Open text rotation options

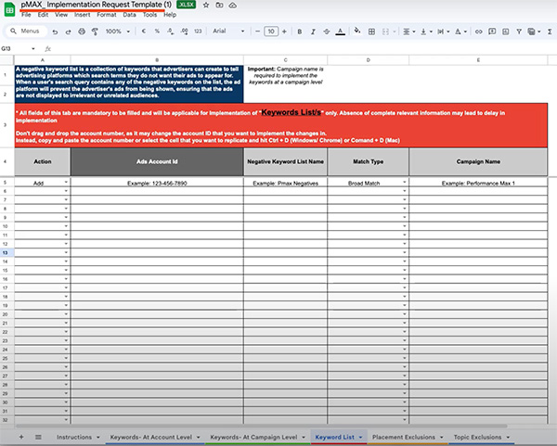click(460, 32)
